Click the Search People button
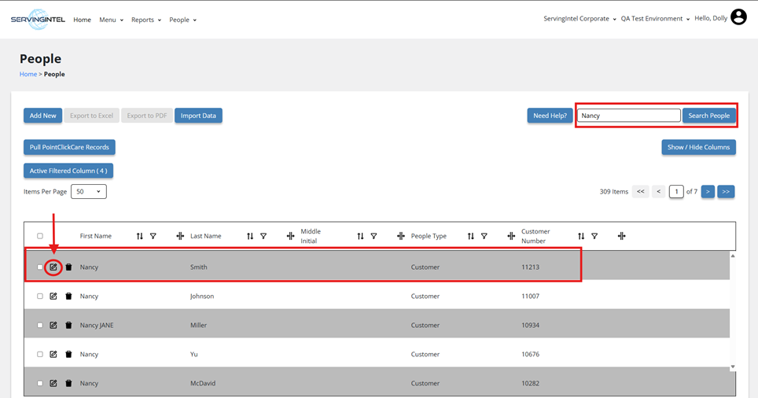Viewport: 758px width, 398px height. click(708, 116)
